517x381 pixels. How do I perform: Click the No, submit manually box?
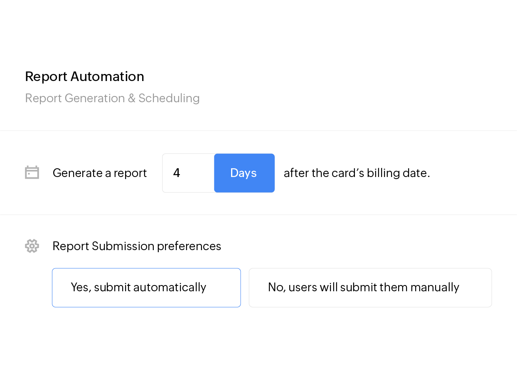pos(370,288)
